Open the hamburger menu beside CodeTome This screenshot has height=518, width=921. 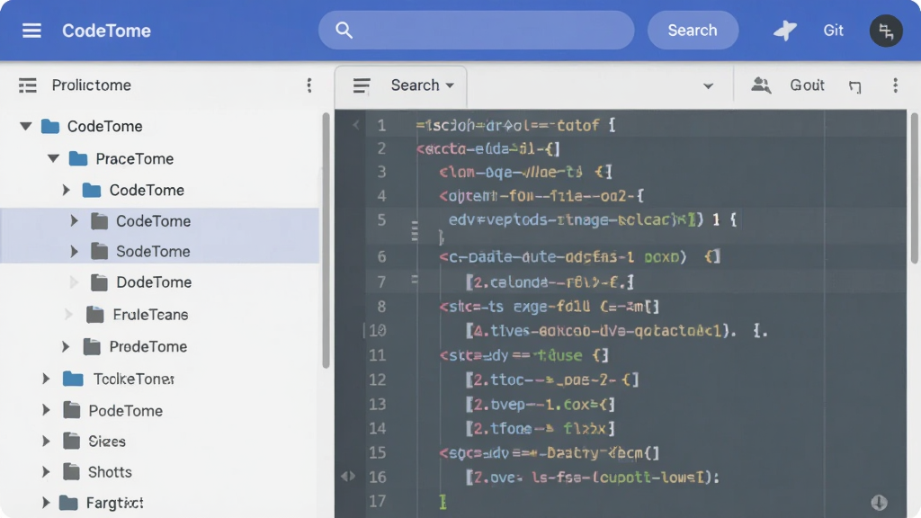click(x=31, y=31)
